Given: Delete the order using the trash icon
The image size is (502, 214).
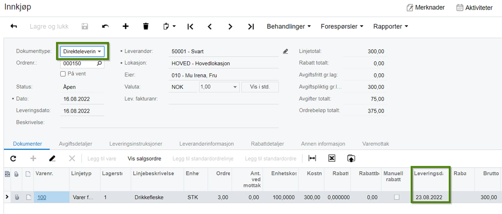Looking at the screenshot, I should tap(146, 27).
